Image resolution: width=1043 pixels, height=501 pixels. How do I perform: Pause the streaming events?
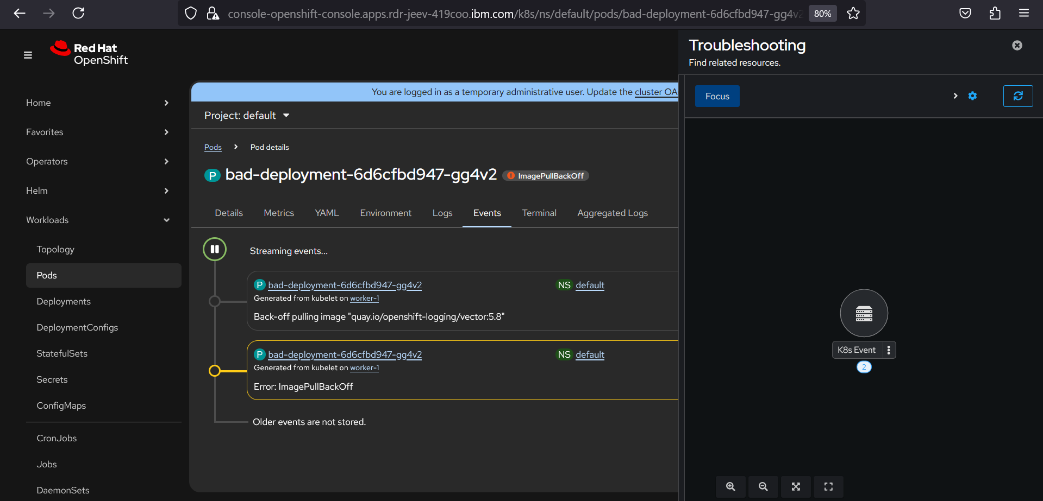215,249
